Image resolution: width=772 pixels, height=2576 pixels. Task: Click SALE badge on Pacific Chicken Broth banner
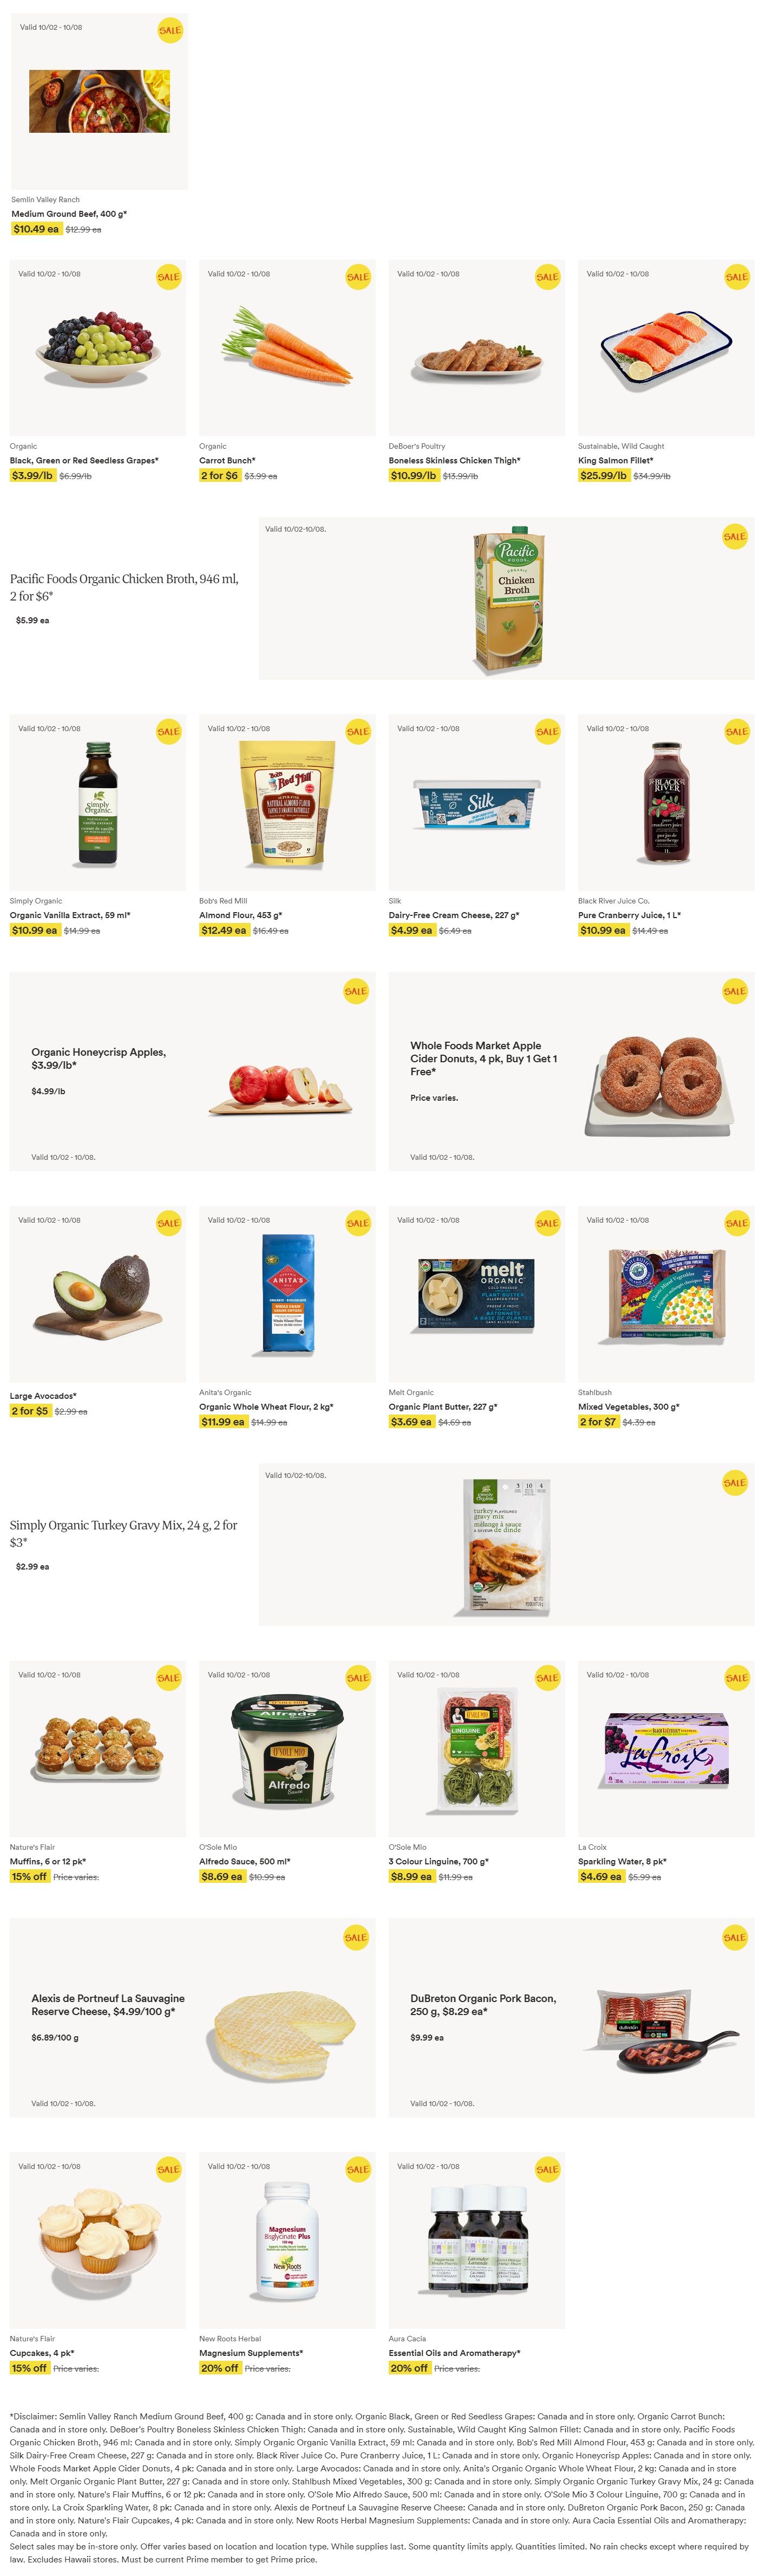click(x=735, y=537)
